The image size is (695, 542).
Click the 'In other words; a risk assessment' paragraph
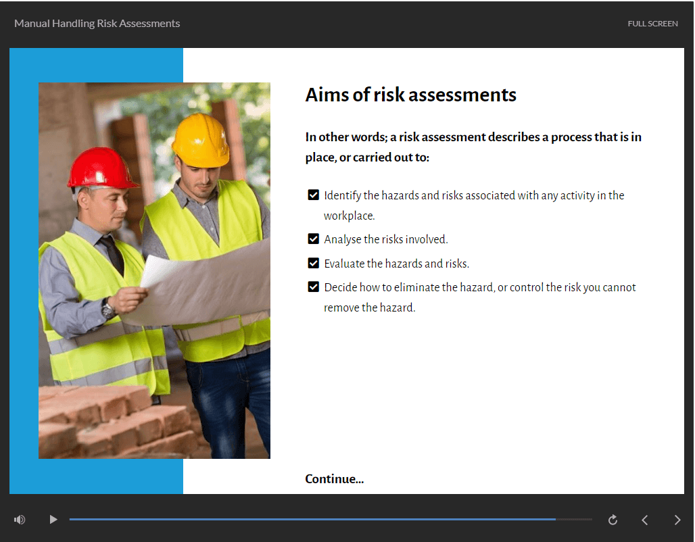point(473,147)
